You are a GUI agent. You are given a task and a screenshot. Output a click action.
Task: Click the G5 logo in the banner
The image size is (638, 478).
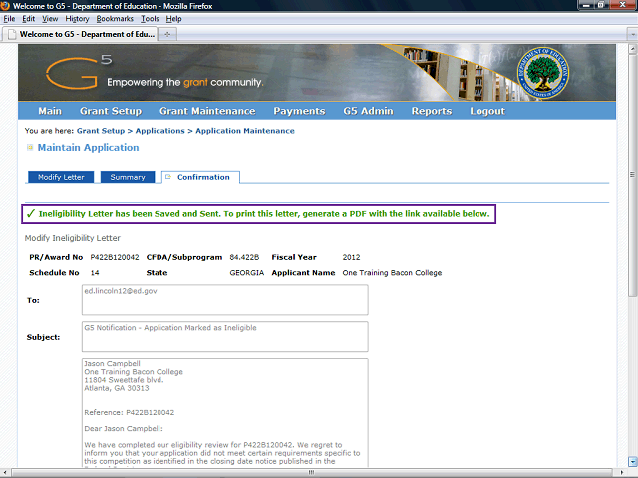[79, 72]
